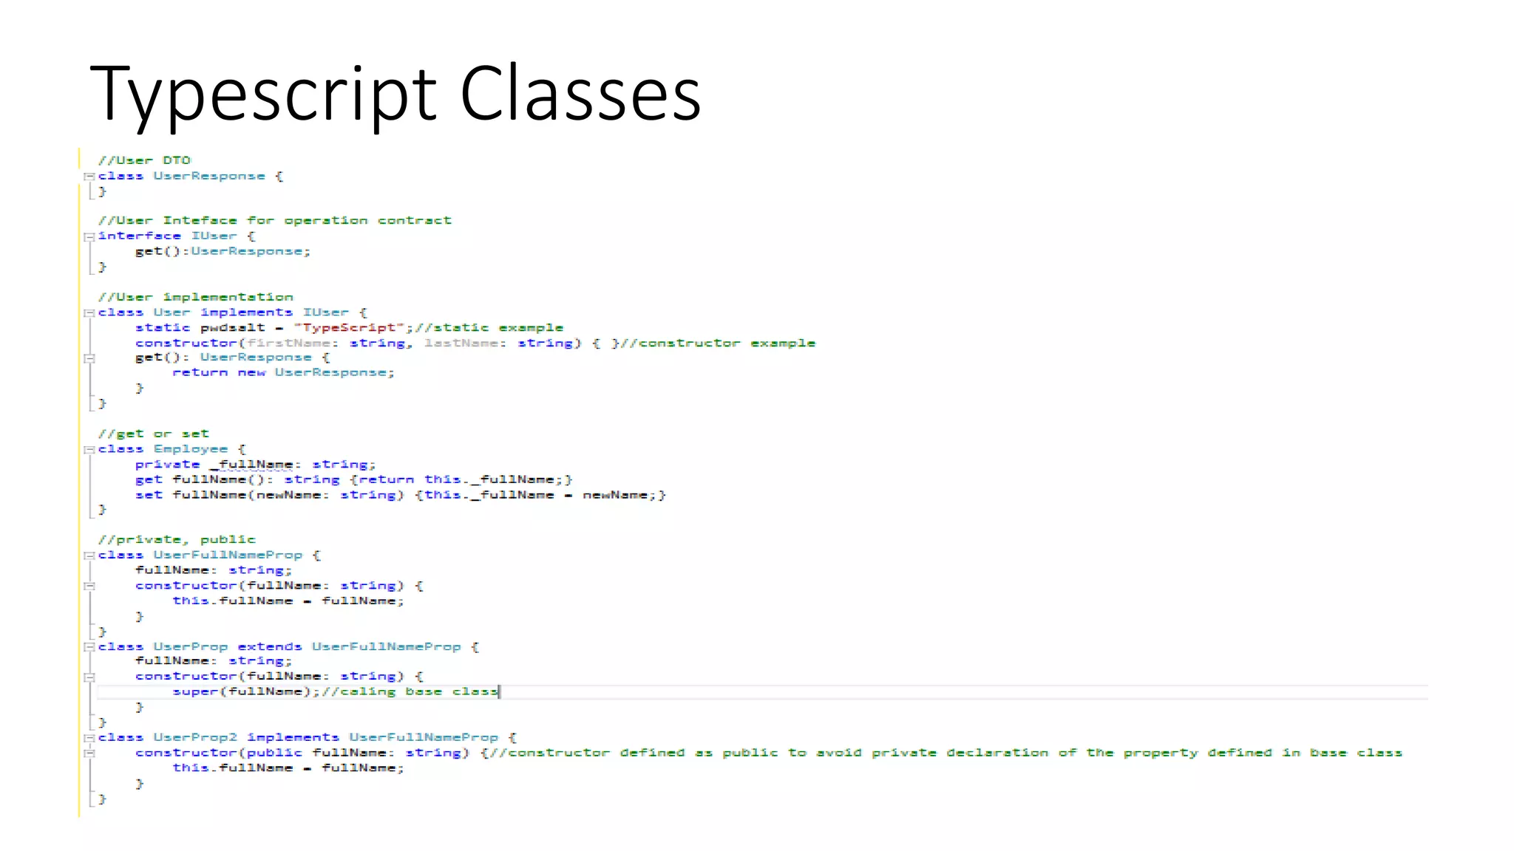This screenshot has width=1514, height=851.
Task: Collapse the class UserProp extends block
Action: tap(89, 647)
